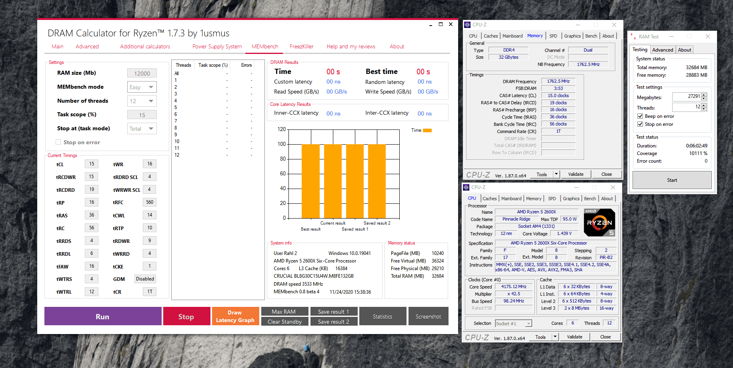733x368 pixels.
Task: Open About tab in RAM Test
Action: click(x=685, y=50)
